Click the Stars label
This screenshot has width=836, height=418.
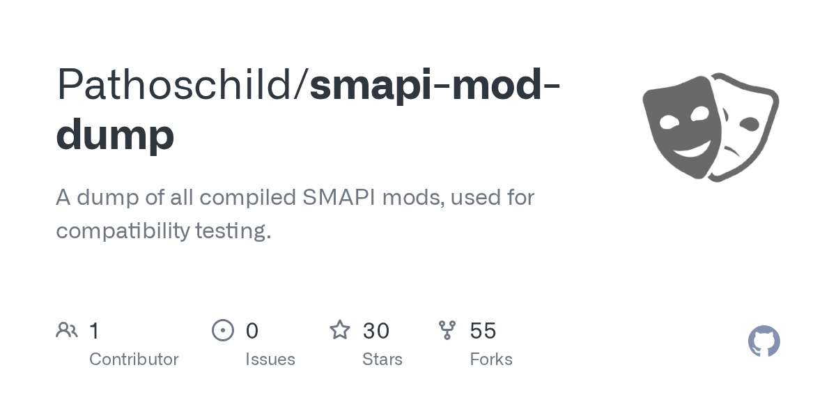tap(382, 359)
